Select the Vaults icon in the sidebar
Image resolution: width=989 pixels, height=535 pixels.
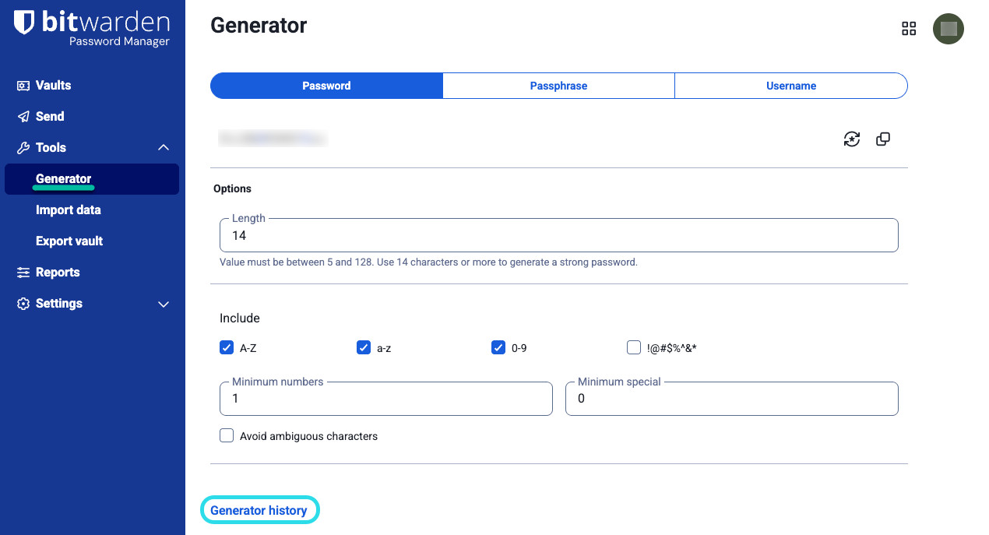pyautogui.click(x=23, y=85)
